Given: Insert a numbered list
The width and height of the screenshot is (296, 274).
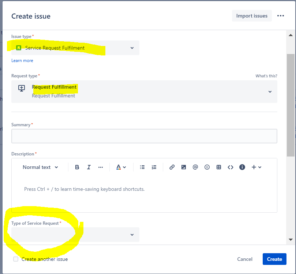Looking at the screenshot, I should click(154, 167).
